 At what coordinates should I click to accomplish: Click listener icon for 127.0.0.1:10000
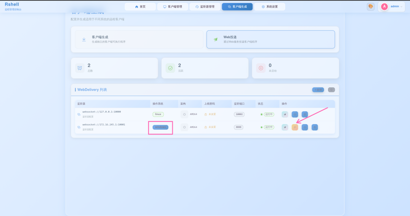click(x=79, y=114)
